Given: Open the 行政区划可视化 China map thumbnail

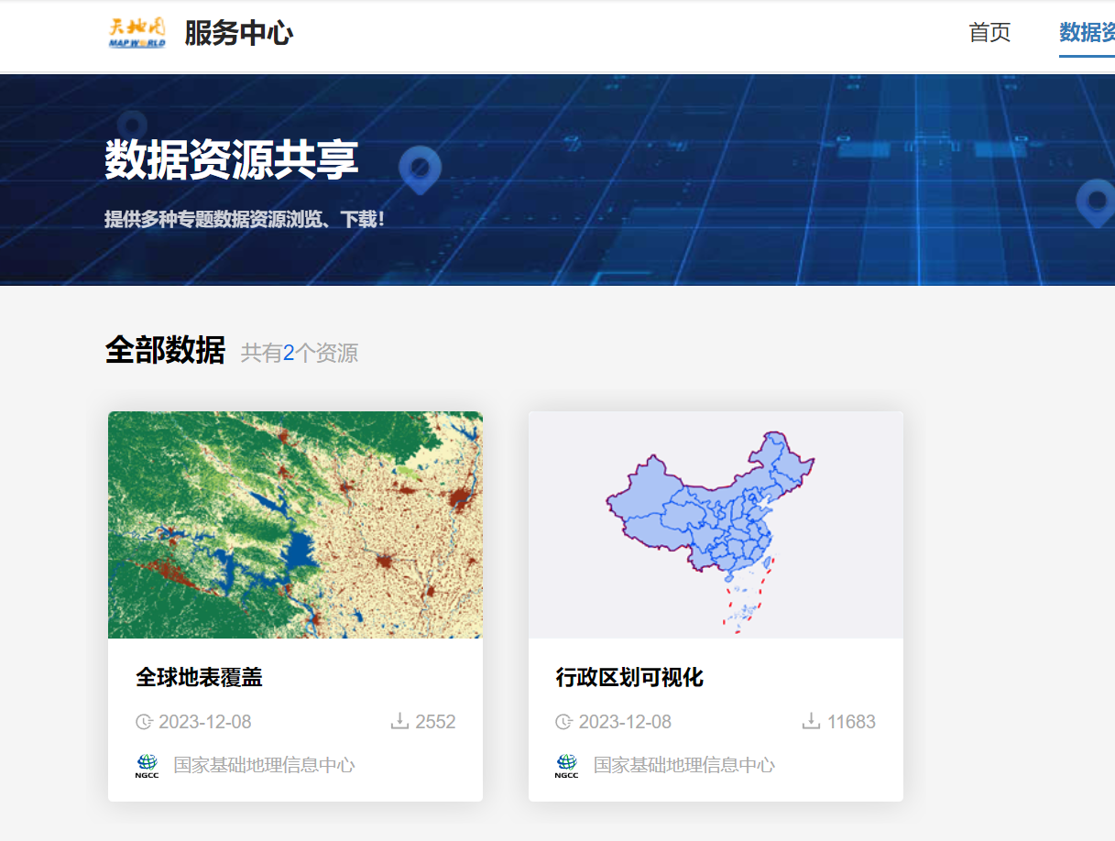Looking at the screenshot, I should pos(716,524).
